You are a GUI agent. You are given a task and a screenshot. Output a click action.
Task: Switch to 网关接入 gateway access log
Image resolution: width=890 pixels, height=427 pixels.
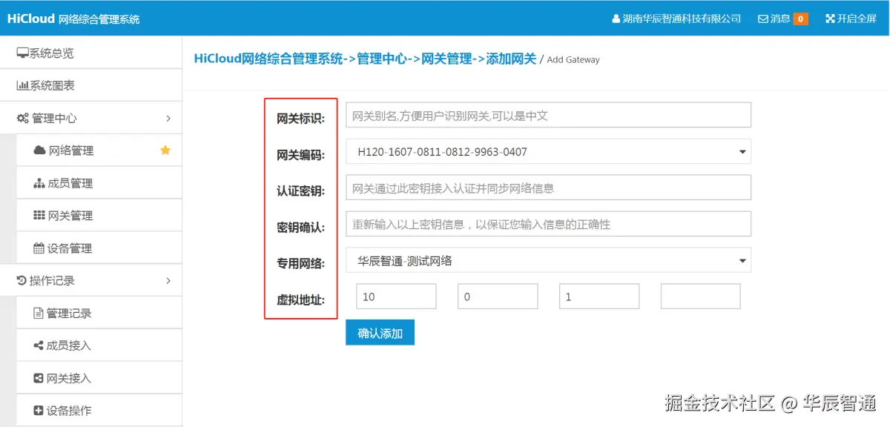(x=71, y=377)
